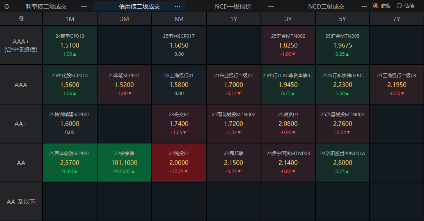Switch to the NCD一级报价 tab
The width and height of the screenshot is (424, 221).
click(x=233, y=6)
